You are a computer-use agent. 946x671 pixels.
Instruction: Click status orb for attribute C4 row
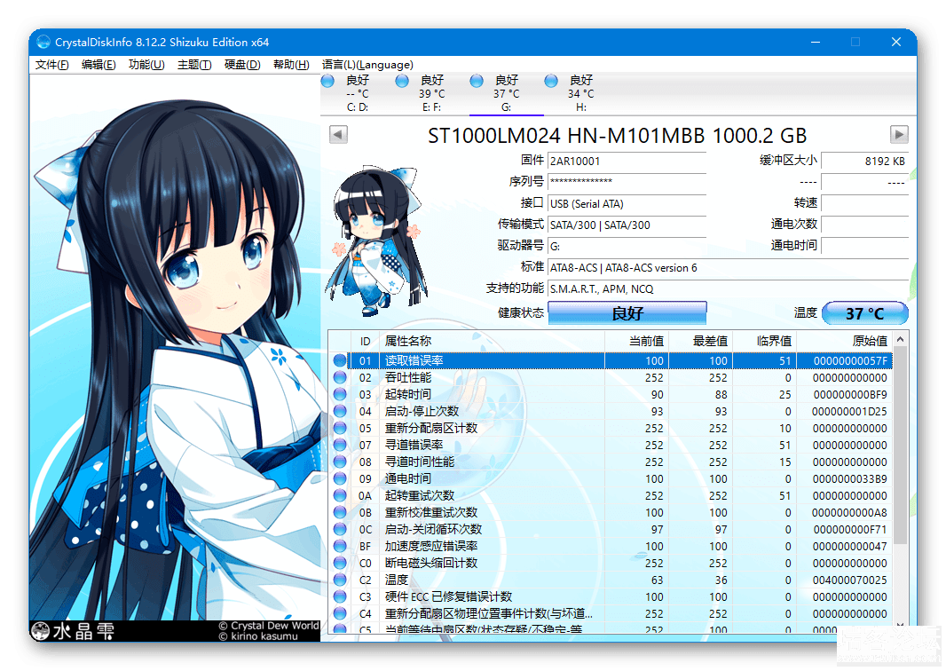click(340, 613)
